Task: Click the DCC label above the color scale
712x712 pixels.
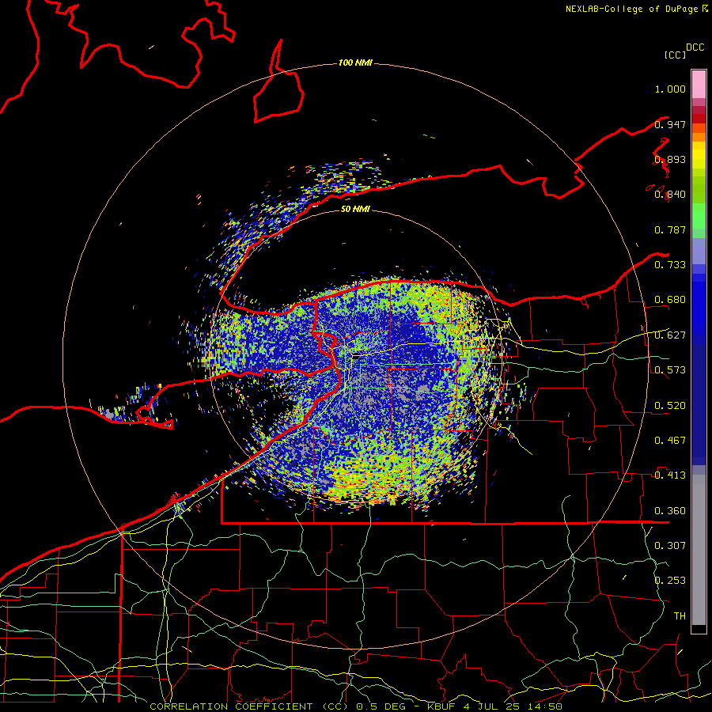Action: [x=695, y=47]
